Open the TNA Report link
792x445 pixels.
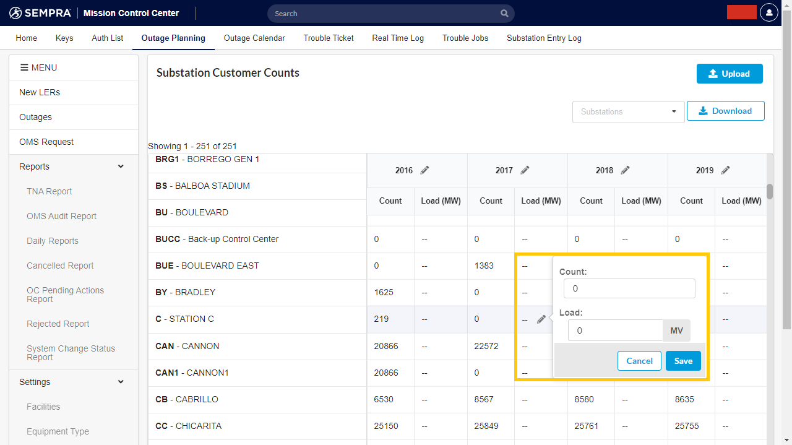click(49, 191)
